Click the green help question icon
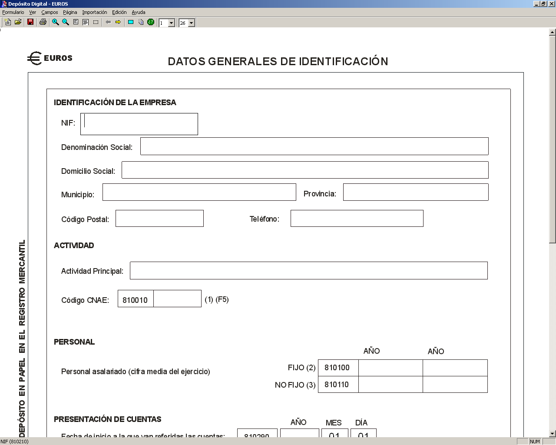556x445 pixels. [151, 22]
